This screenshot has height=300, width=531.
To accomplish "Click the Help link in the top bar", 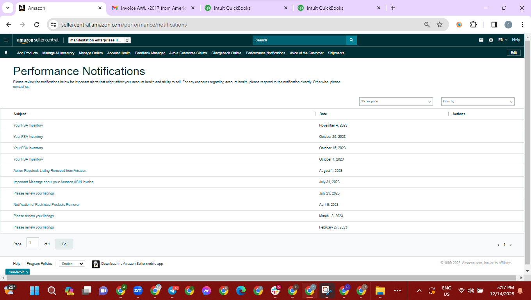I will (516, 40).
